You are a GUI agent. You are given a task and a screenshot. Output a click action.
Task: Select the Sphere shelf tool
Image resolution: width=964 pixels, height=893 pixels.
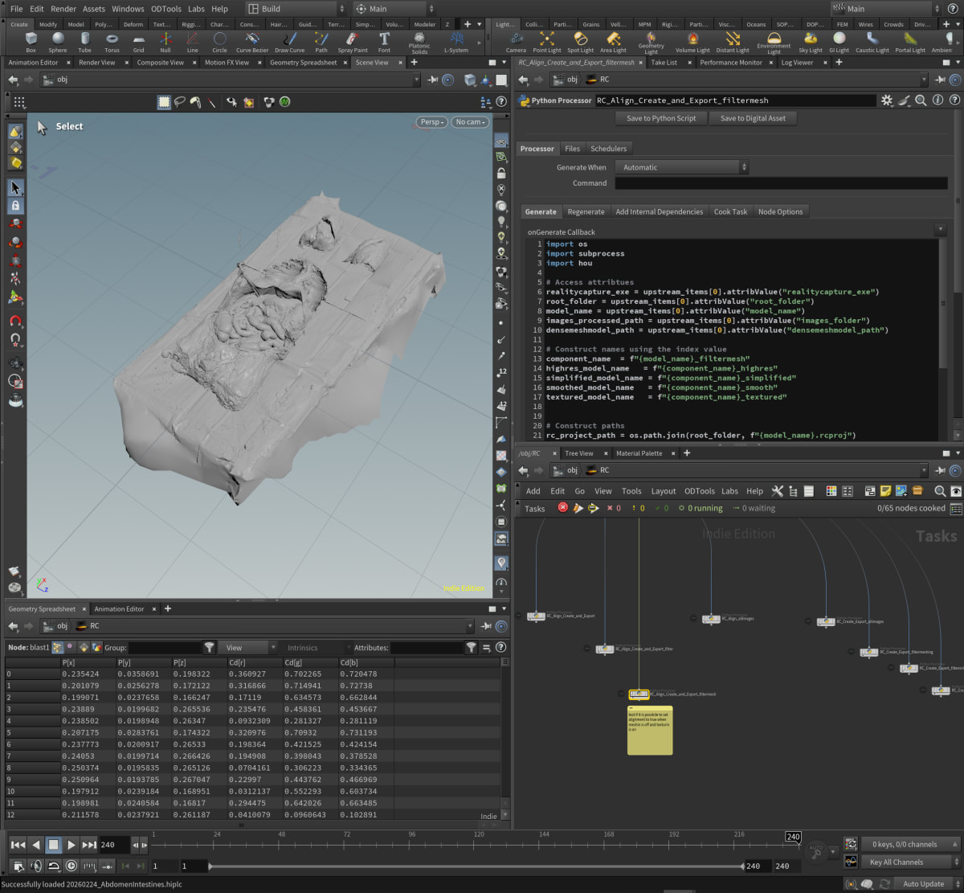tap(58, 42)
